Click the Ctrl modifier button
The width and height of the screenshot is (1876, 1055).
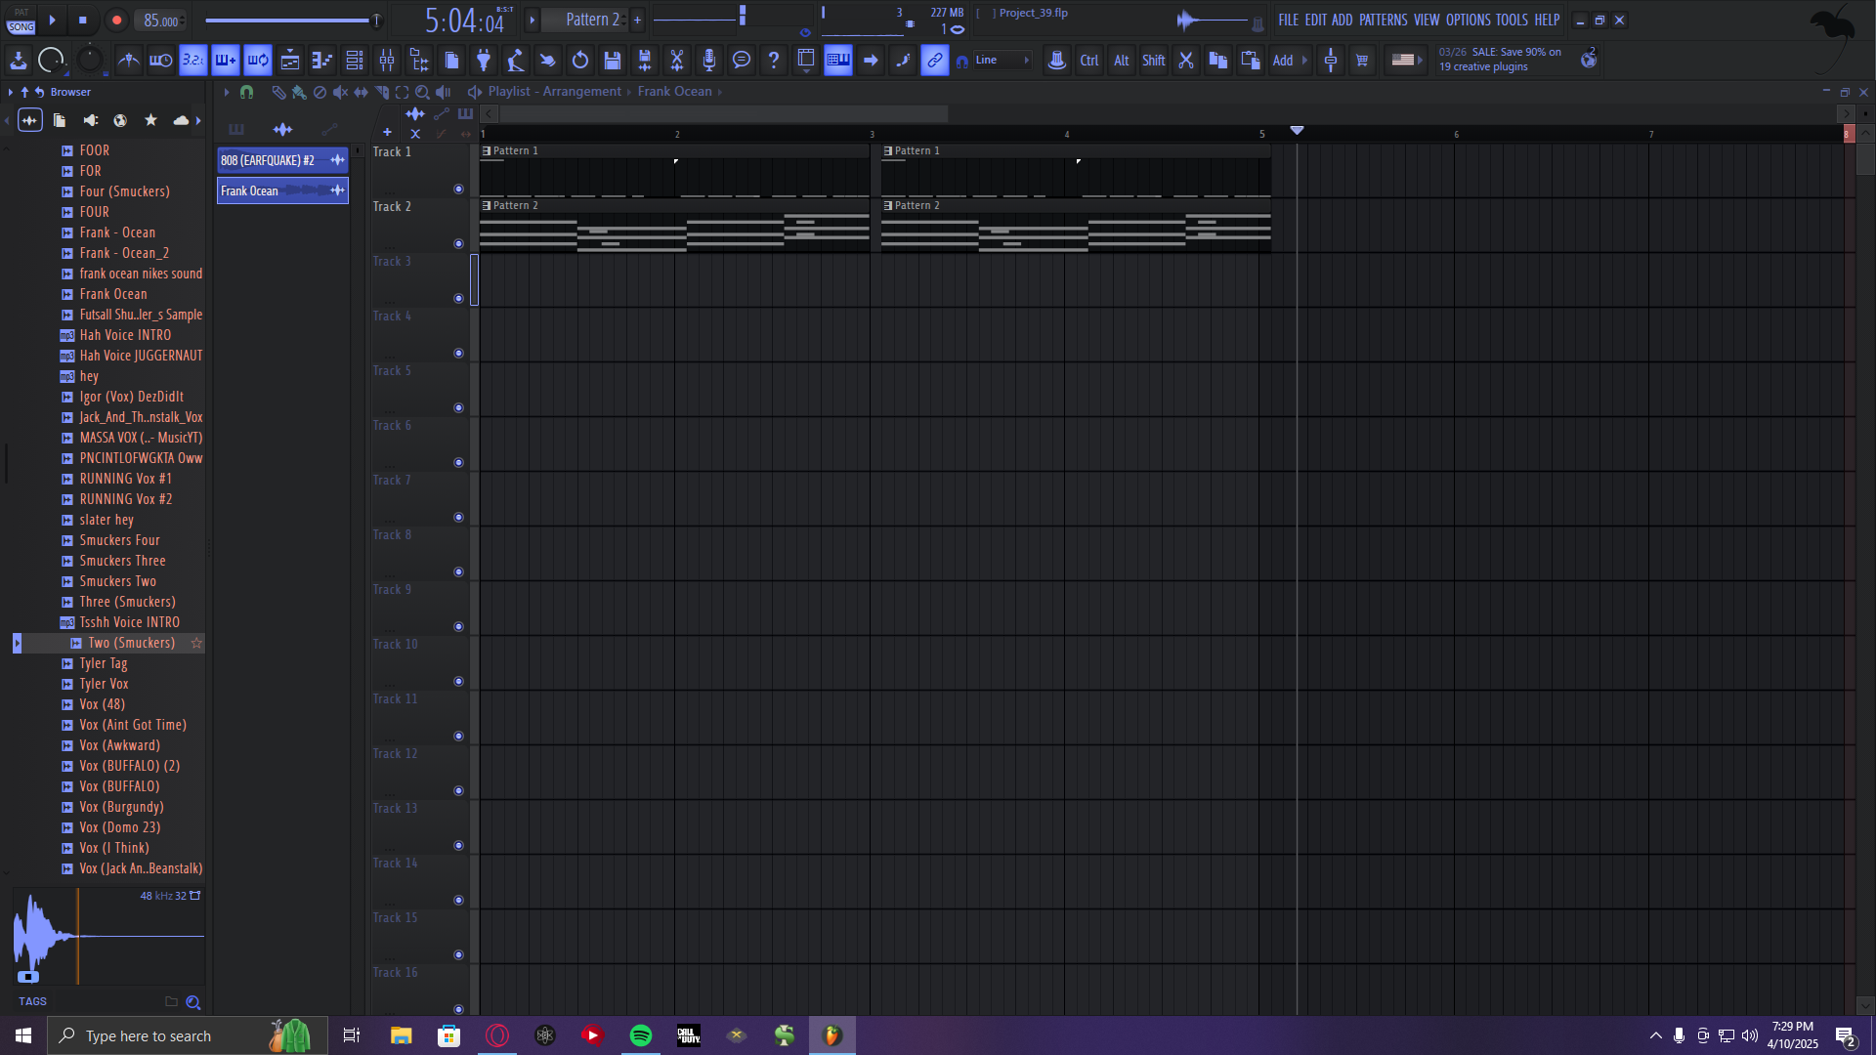pyautogui.click(x=1088, y=61)
